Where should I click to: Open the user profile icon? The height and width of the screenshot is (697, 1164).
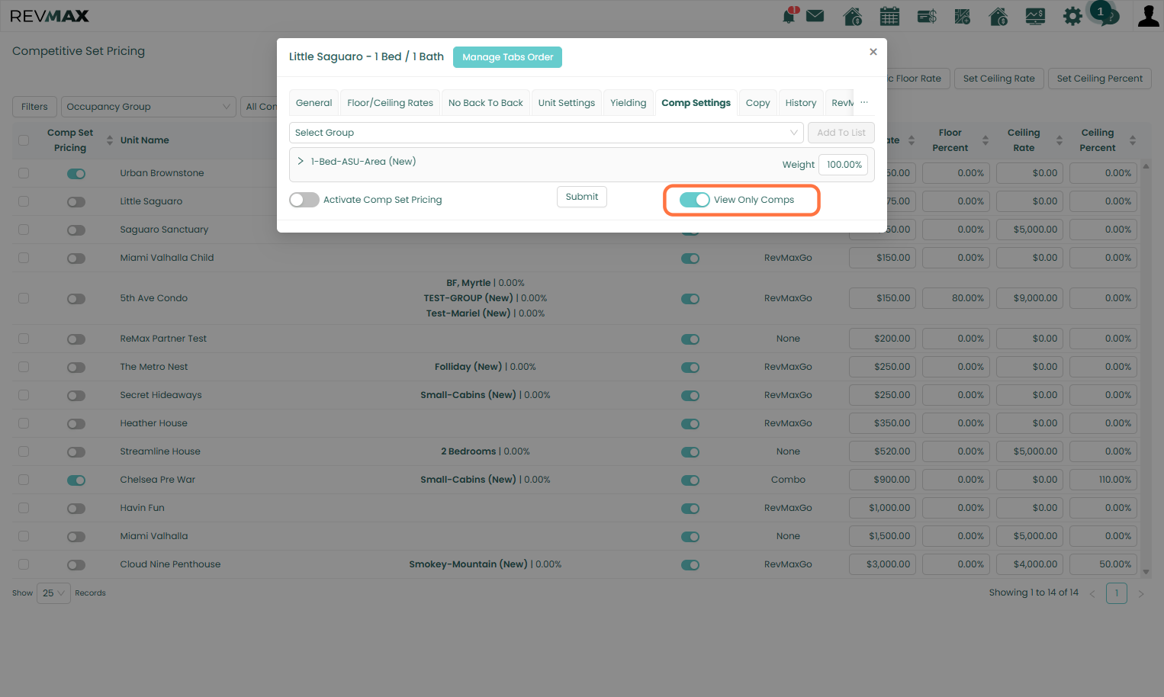tap(1148, 16)
